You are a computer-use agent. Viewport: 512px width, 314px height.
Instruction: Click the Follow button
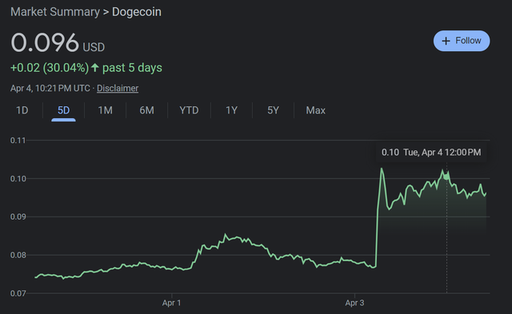tap(462, 41)
